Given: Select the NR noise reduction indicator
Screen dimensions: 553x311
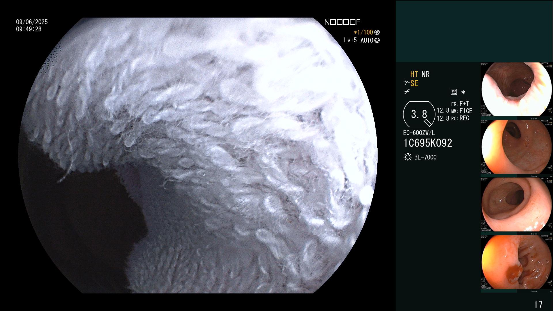Looking at the screenshot, I should point(425,74).
